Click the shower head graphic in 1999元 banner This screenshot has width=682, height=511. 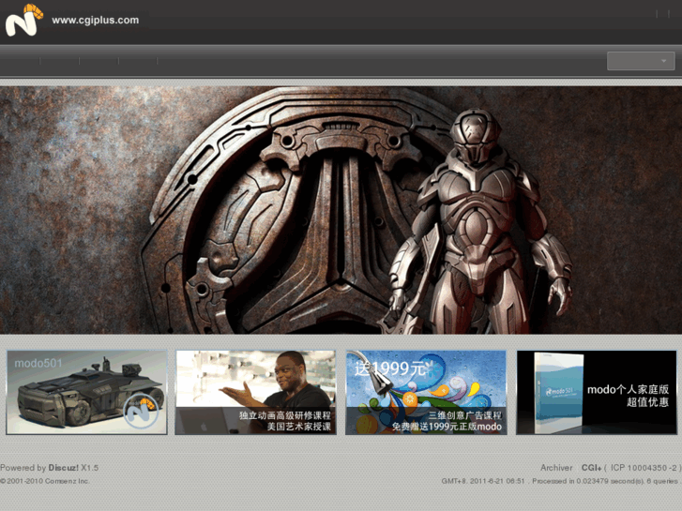(375, 373)
